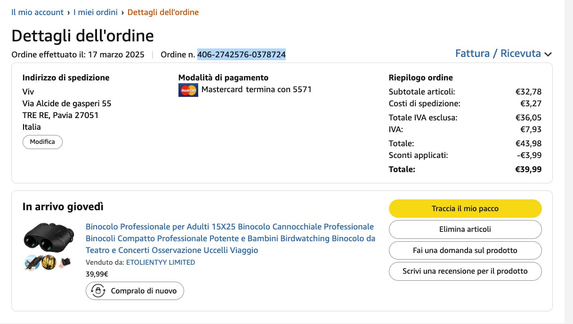The width and height of the screenshot is (573, 324).
Task: Click the Mastercard logo icon
Action: tap(188, 90)
